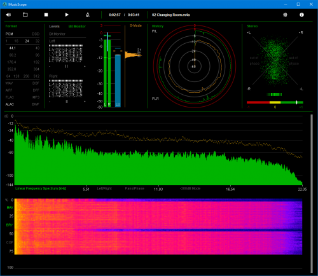Click the FLAC codec label

10,97
